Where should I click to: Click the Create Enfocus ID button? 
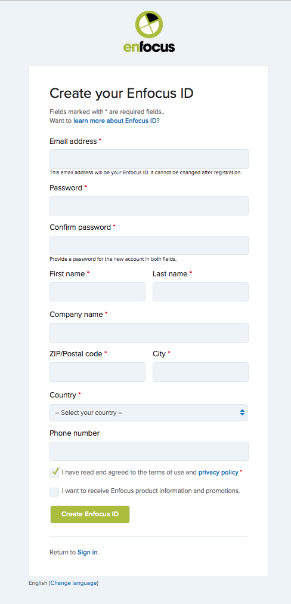click(x=90, y=514)
